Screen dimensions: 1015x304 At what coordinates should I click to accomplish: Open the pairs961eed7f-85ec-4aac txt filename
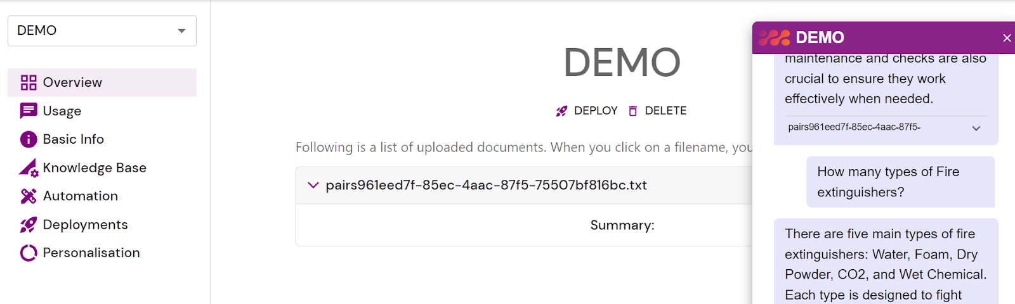(486, 185)
